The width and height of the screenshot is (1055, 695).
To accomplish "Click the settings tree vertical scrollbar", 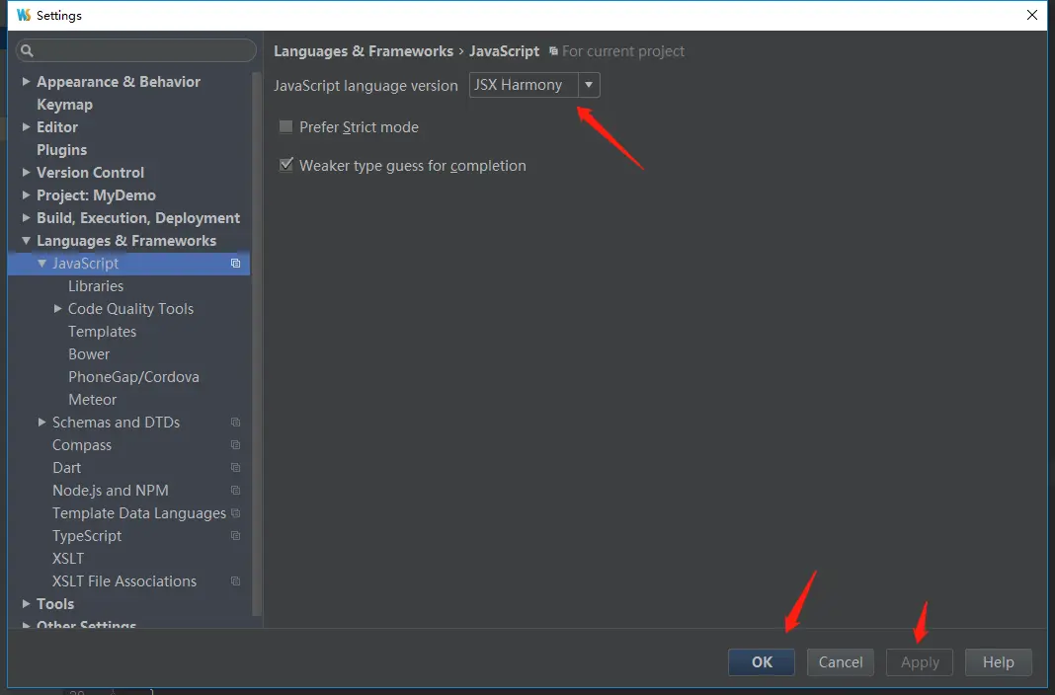I will point(257,343).
